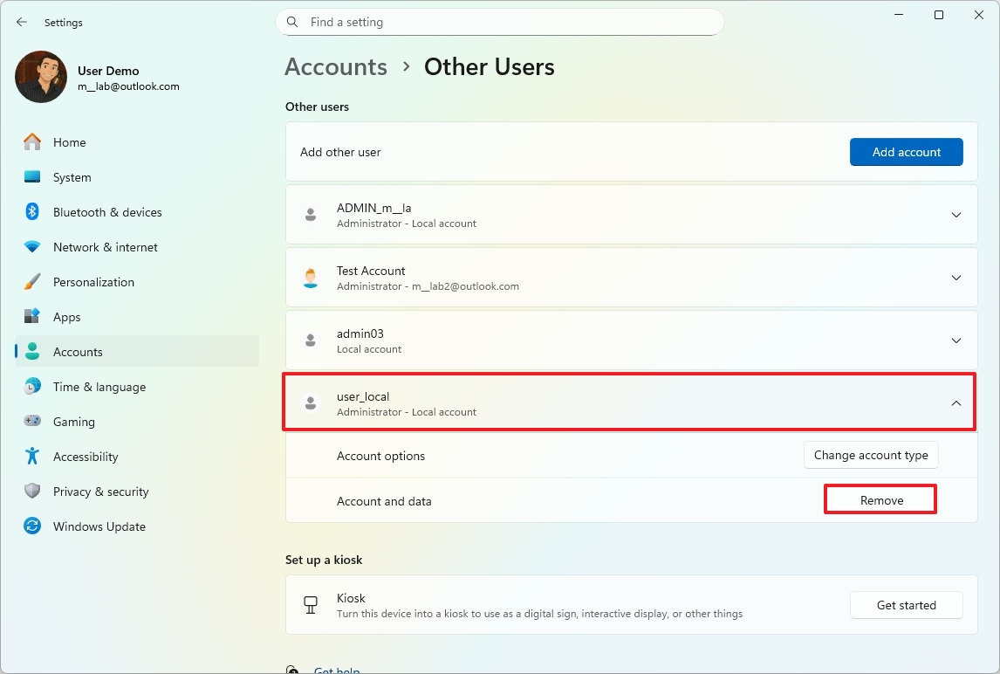
Task: Click the Apps icon in sidebar
Action: pyautogui.click(x=32, y=317)
